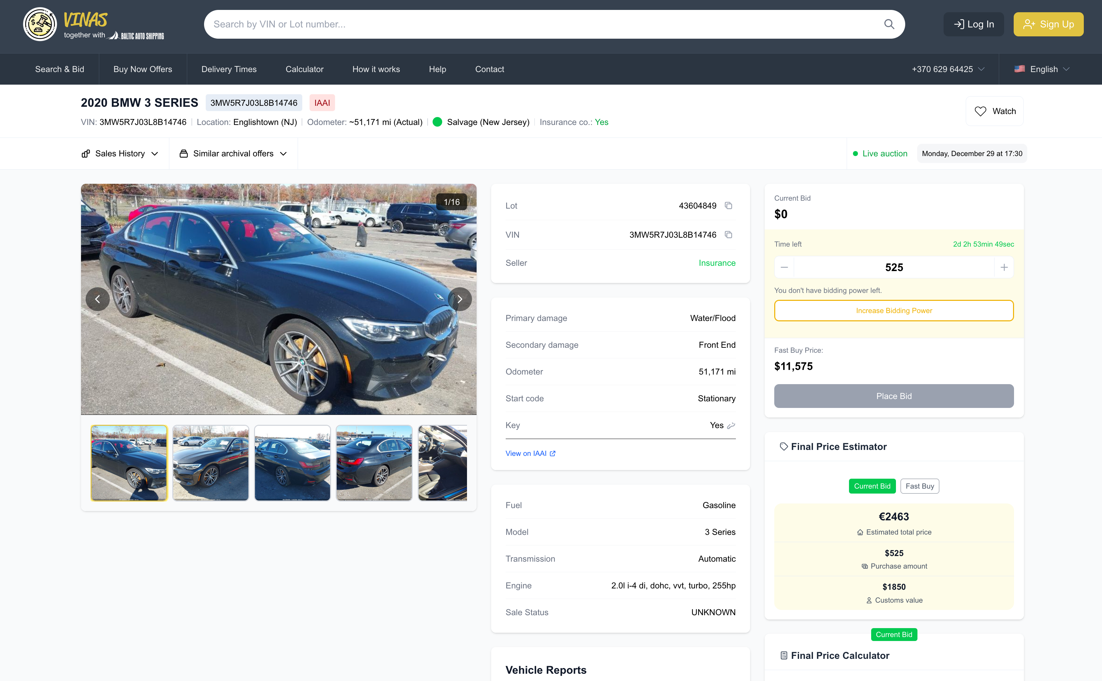
Task: Open the English language selector
Action: pos(1042,69)
